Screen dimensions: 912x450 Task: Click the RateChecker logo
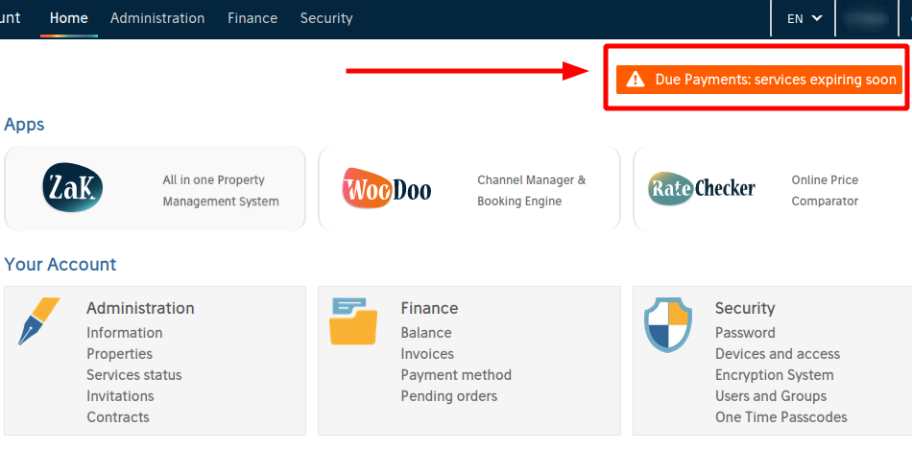(702, 188)
